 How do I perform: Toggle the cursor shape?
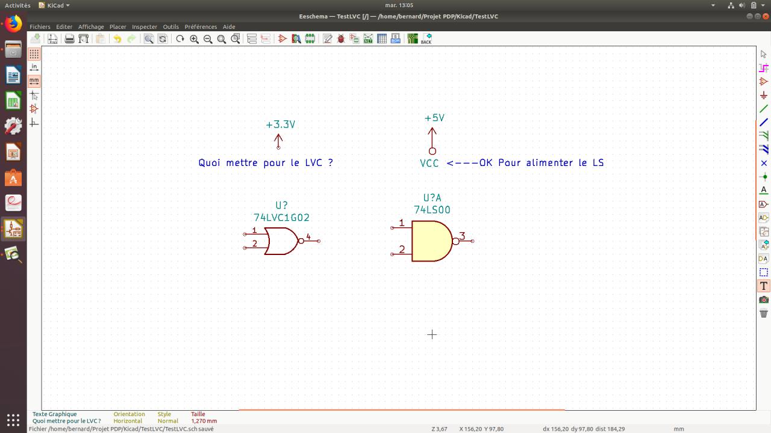(x=34, y=95)
